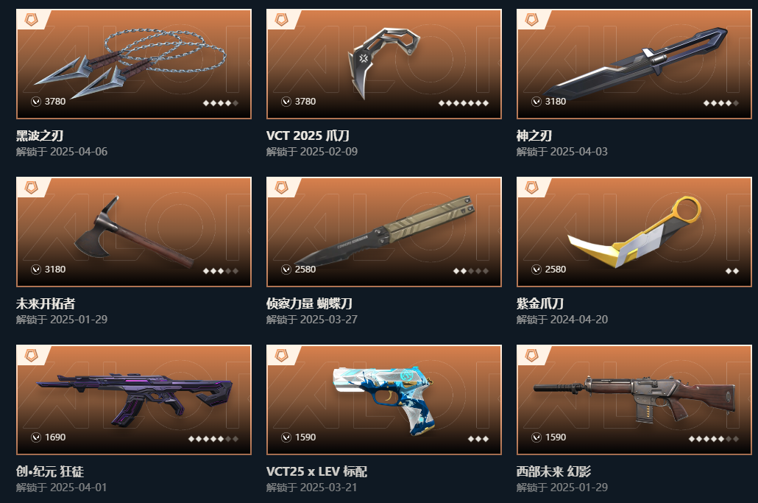
Task: Click the 神之刃 skin title text
Action: coord(534,136)
